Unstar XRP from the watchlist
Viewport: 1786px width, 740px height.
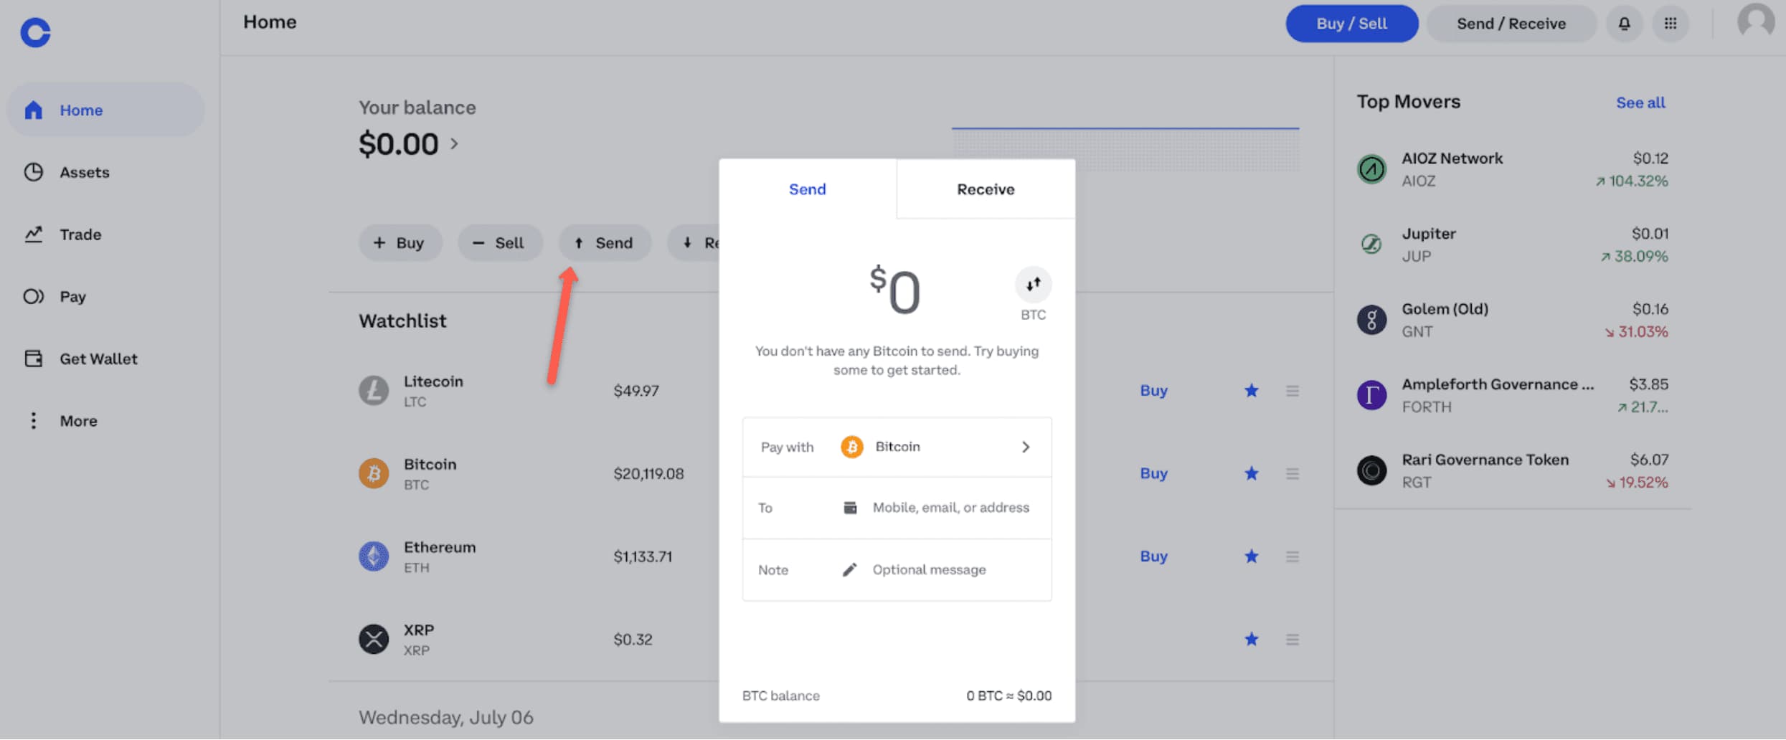1252,639
